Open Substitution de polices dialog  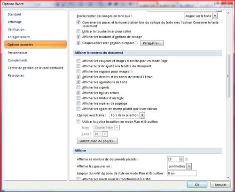[97, 141]
